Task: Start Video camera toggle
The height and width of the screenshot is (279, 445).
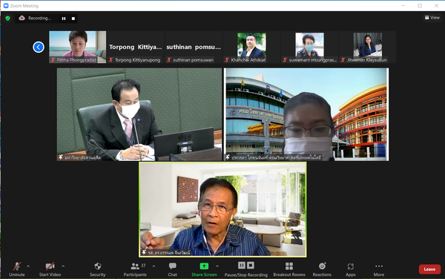Action: tap(50, 269)
